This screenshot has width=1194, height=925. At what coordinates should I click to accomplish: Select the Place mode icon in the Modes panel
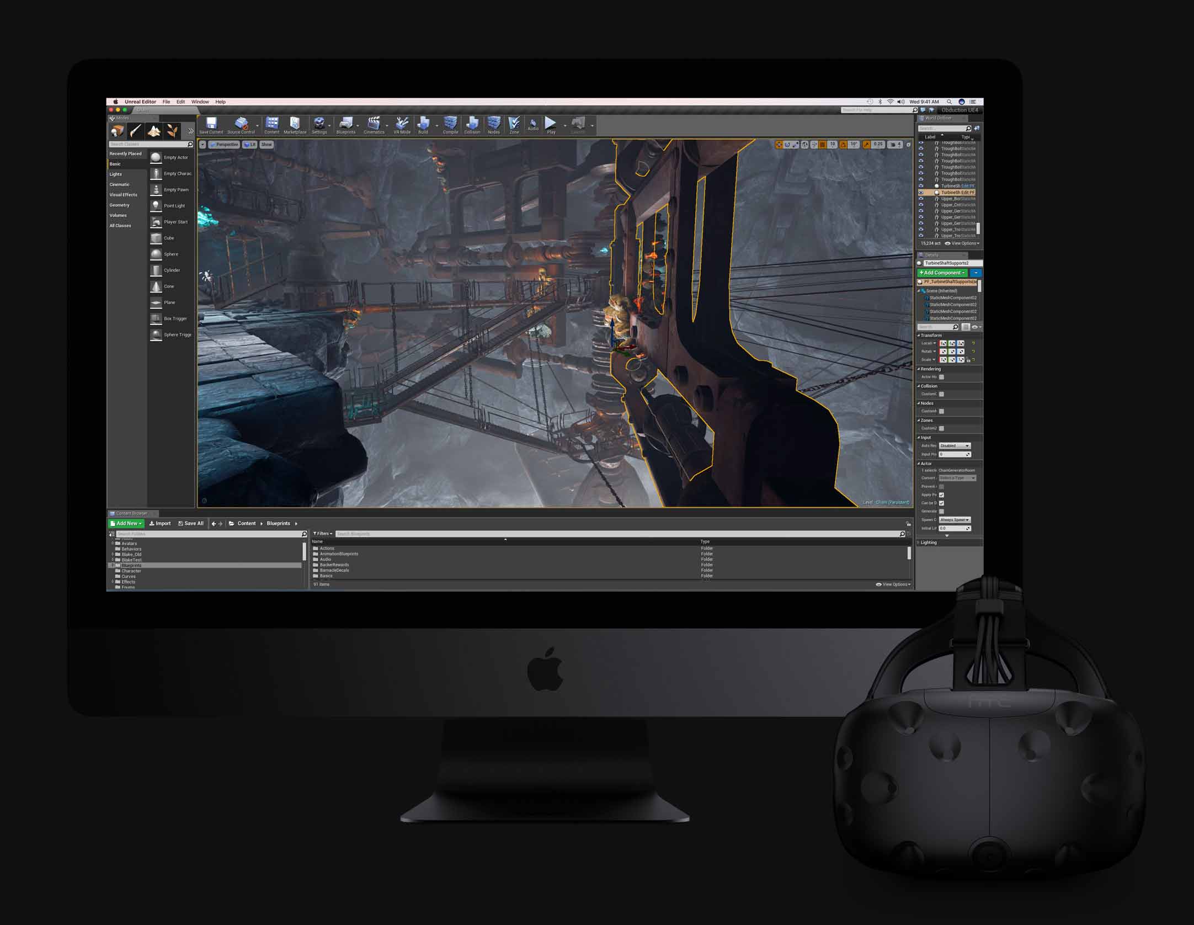pyautogui.click(x=117, y=131)
